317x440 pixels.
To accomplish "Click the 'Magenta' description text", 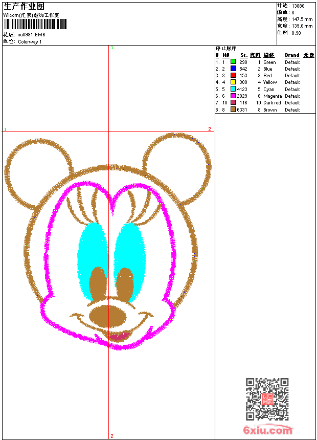I will click(x=273, y=96).
